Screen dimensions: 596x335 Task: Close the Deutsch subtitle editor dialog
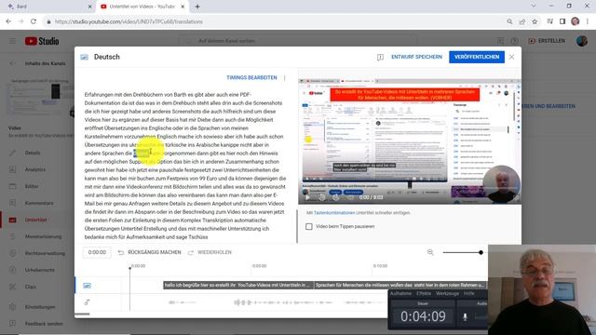511,57
